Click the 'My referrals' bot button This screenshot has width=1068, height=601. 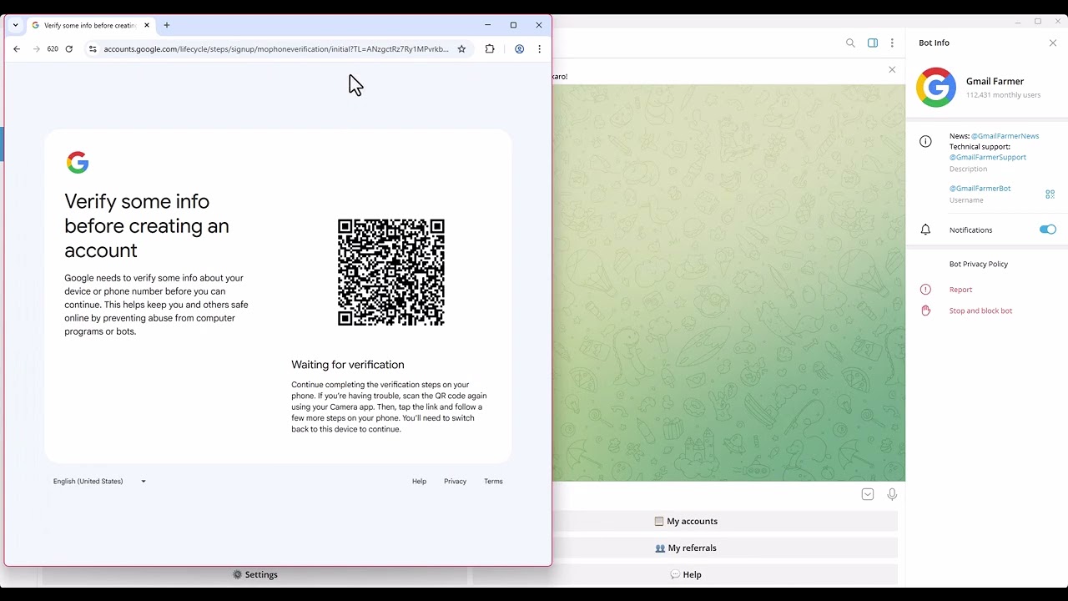click(x=686, y=548)
